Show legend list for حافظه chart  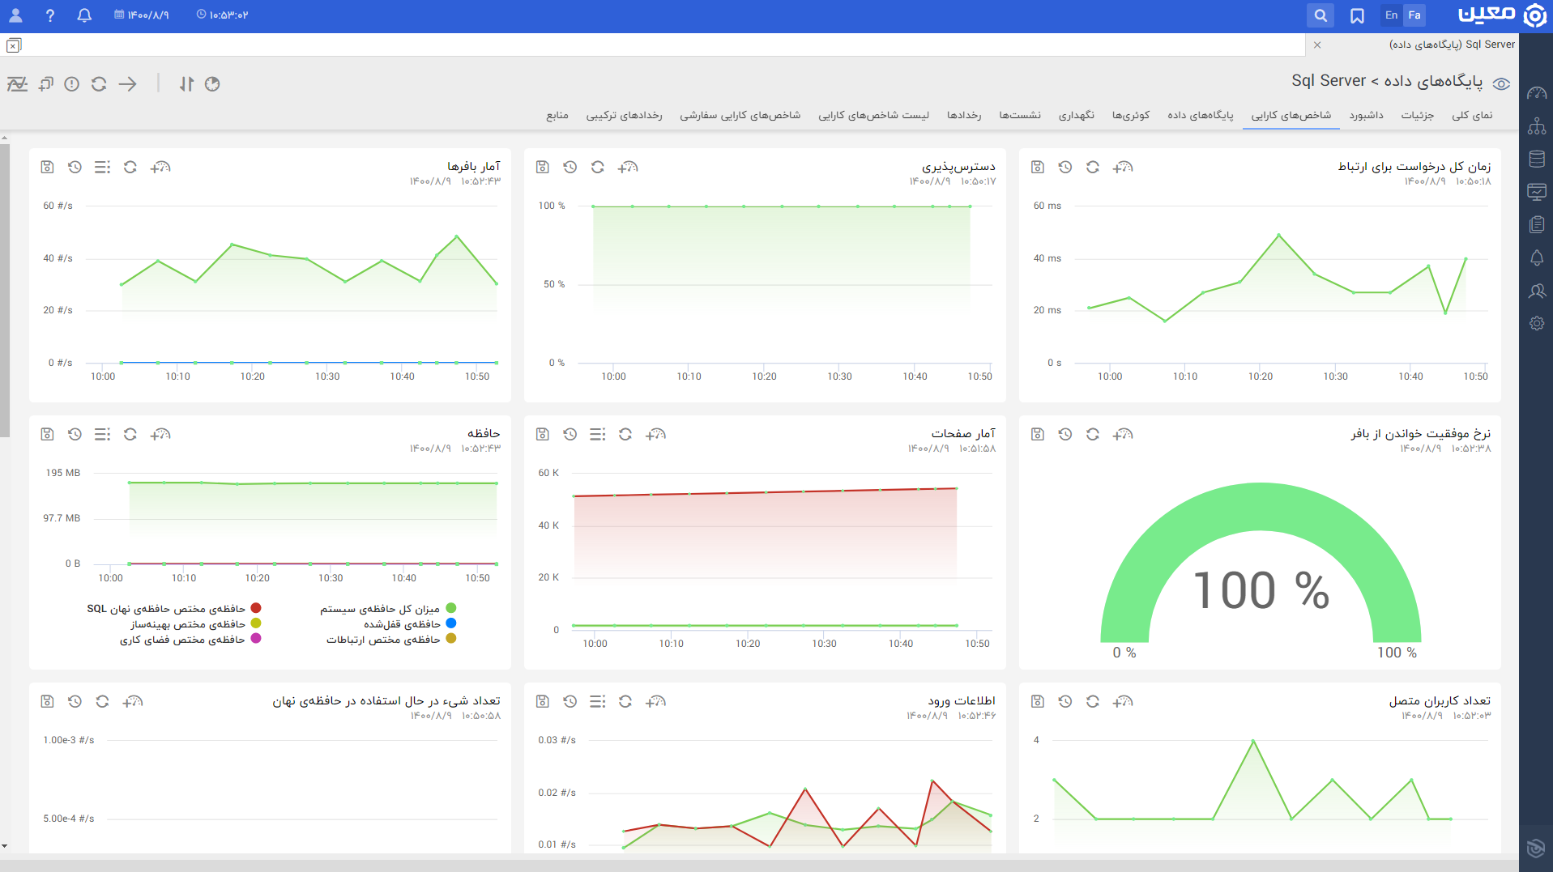point(102,434)
